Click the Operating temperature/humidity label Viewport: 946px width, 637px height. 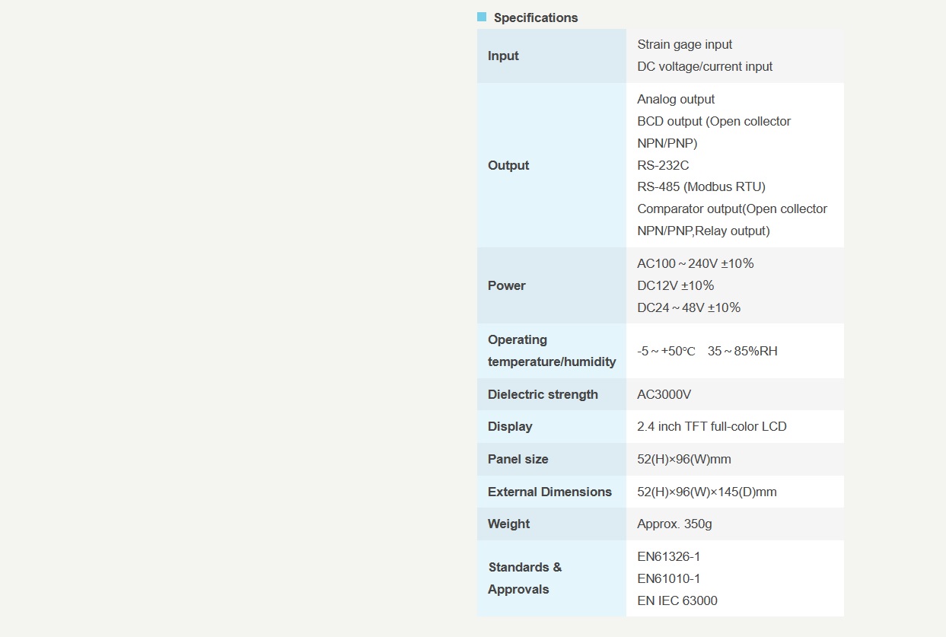(x=552, y=351)
